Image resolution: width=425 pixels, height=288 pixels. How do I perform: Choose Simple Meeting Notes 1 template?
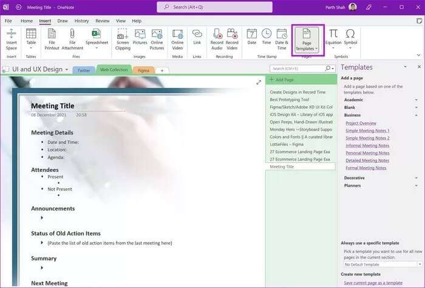click(x=367, y=131)
